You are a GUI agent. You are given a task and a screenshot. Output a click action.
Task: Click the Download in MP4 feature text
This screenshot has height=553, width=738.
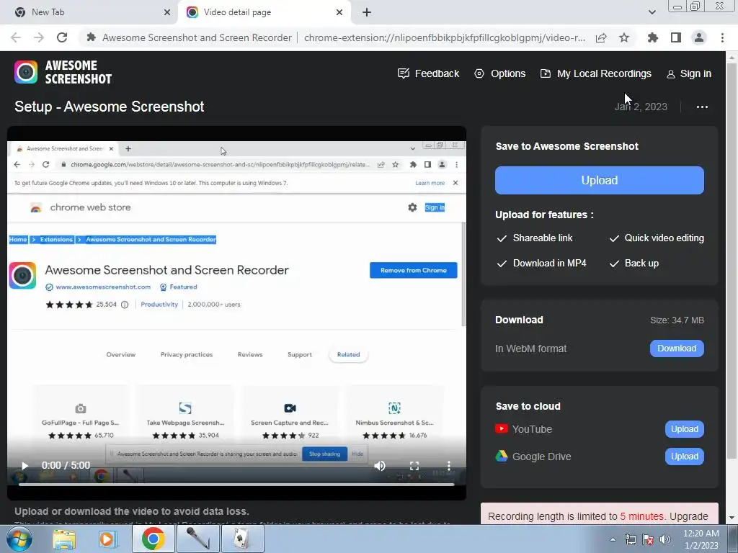click(x=550, y=264)
